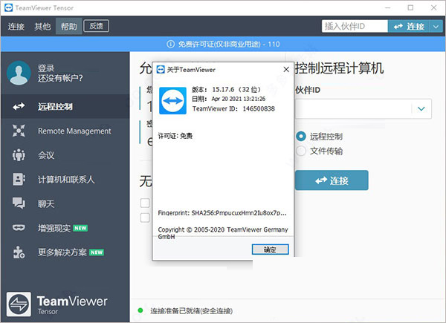Click the 许可证: 免费 license text
Screen dimensions: 446x323
click(x=175, y=136)
